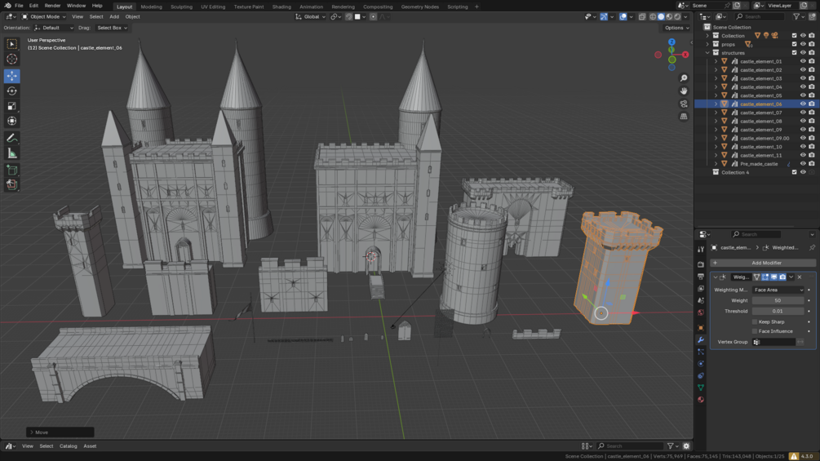Image resolution: width=820 pixels, height=461 pixels.
Task: Hide castle_element_03 with its eye icon
Action: click(x=803, y=78)
